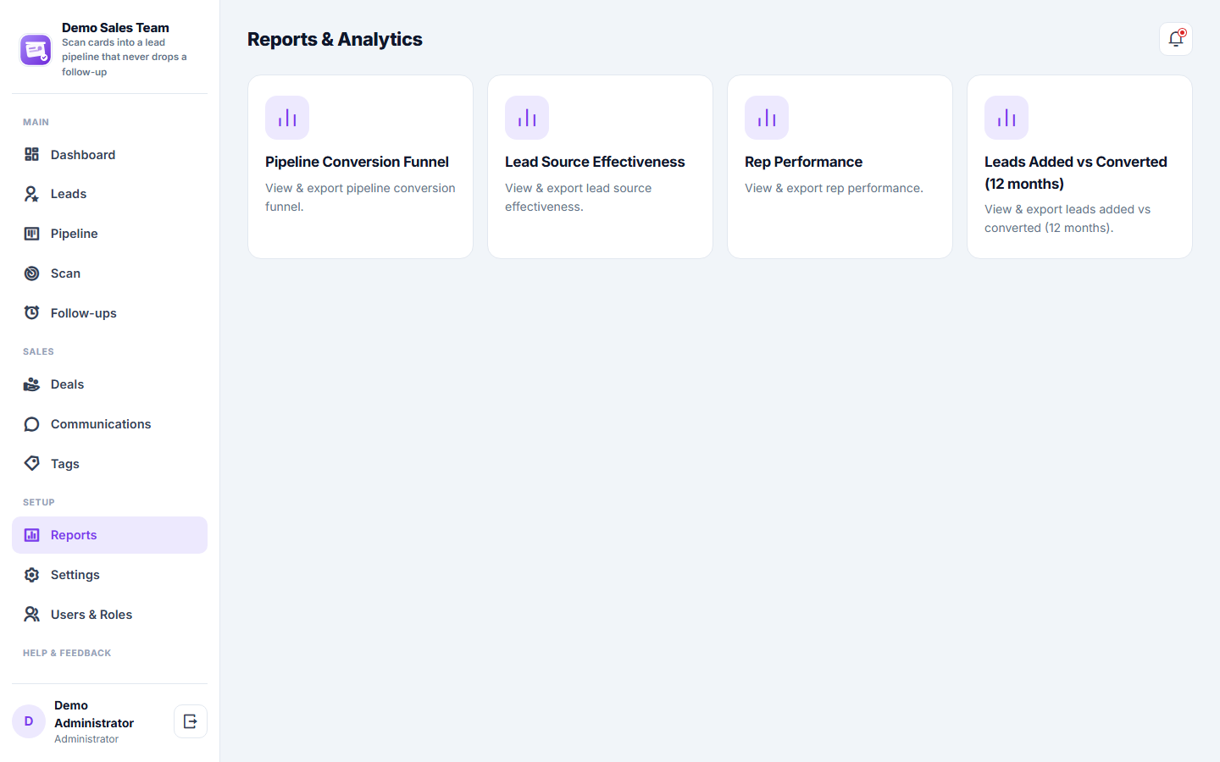
Task: Click the Dashboard grid icon
Action: [32, 154]
